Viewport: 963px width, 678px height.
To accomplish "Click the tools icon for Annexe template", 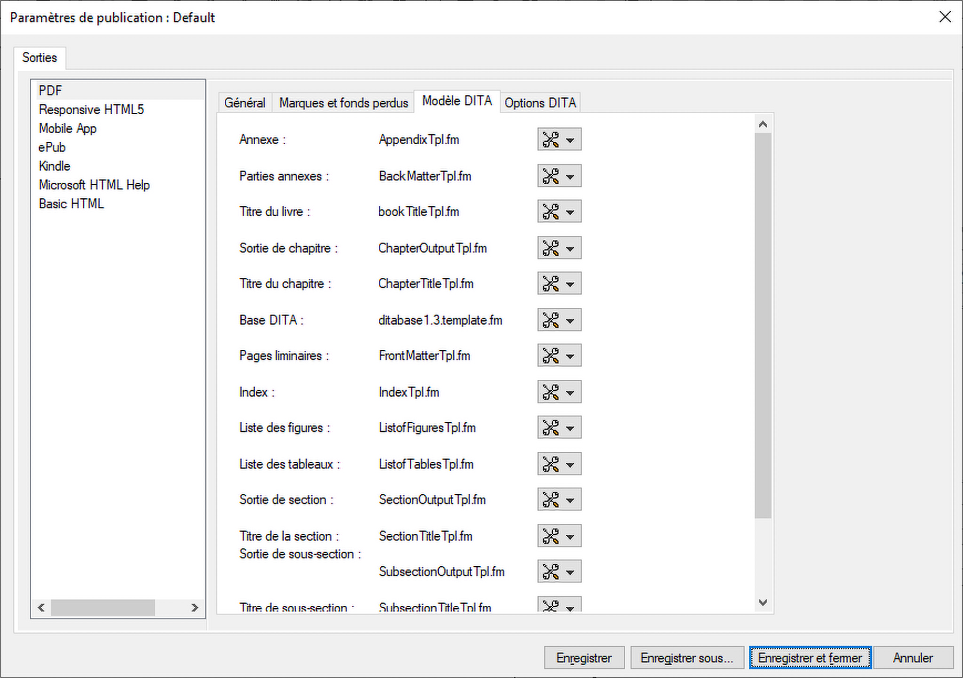I will (x=551, y=140).
